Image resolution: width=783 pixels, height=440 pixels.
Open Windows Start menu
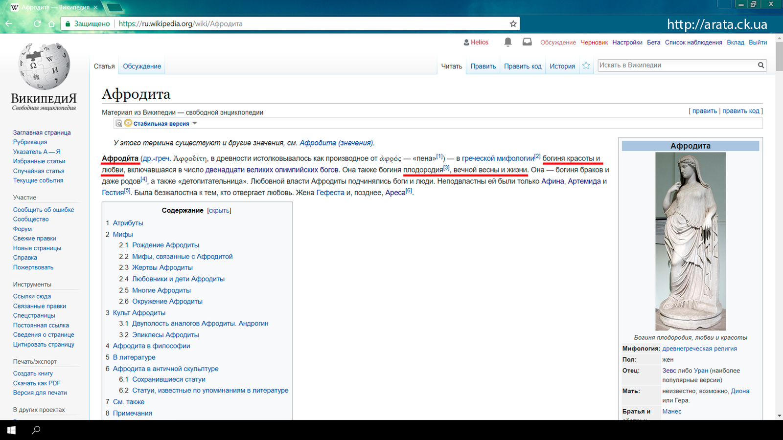pyautogui.click(x=11, y=430)
